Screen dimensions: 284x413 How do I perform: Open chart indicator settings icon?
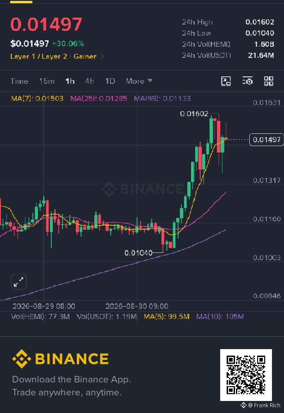coord(247,81)
